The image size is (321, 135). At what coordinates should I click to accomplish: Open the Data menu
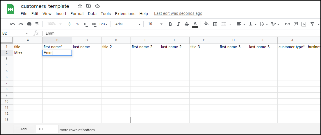[92, 13]
